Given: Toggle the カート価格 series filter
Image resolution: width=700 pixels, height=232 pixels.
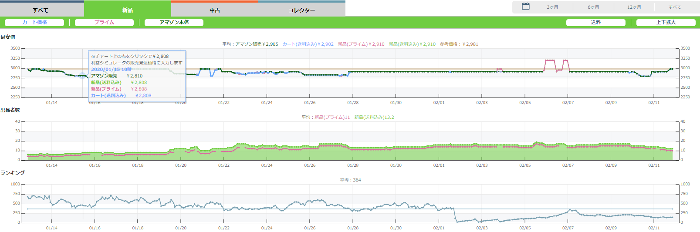Looking at the screenshot, I should pyautogui.click(x=34, y=22).
